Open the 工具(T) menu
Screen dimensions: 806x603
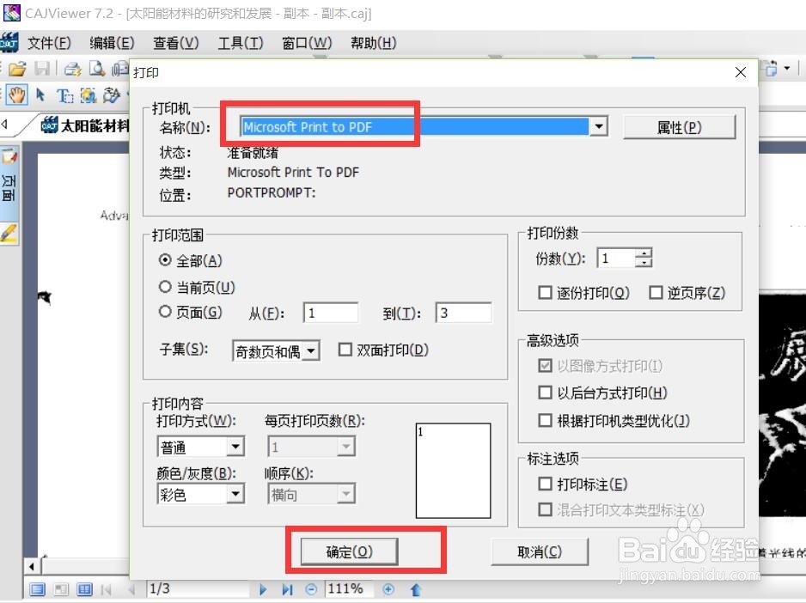pyautogui.click(x=240, y=43)
